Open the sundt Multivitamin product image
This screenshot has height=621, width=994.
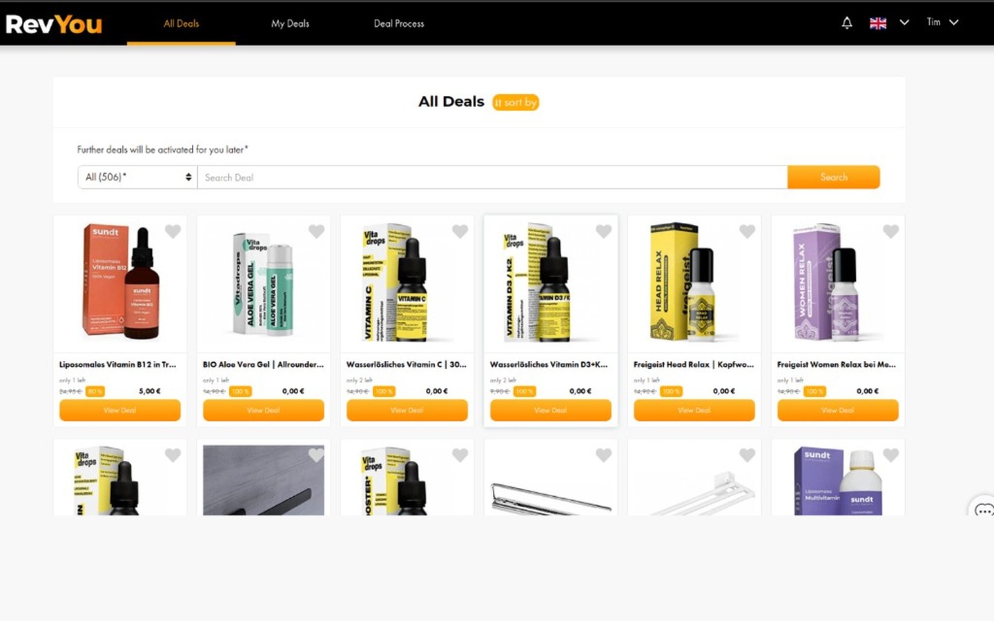point(838,480)
